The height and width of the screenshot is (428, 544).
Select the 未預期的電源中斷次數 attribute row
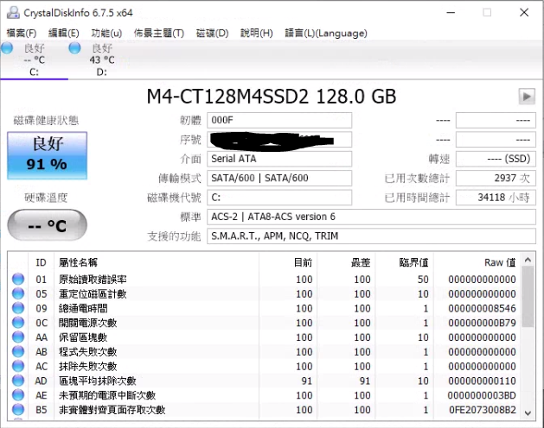point(265,395)
